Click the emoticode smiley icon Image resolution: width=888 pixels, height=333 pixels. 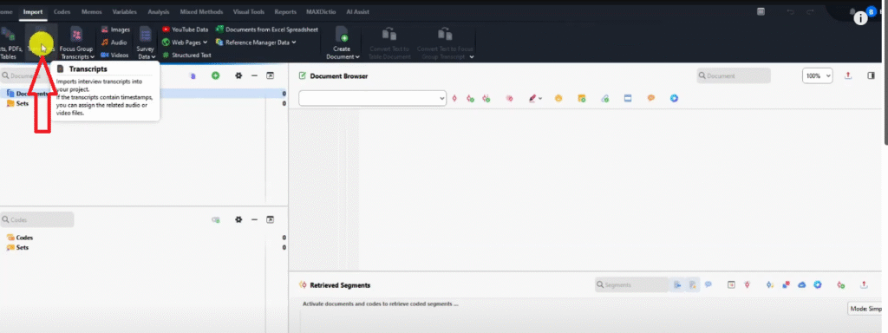click(x=558, y=98)
